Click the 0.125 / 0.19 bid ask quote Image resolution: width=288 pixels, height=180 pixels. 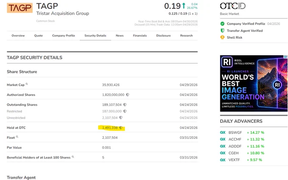pyautogui.click(x=178, y=14)
